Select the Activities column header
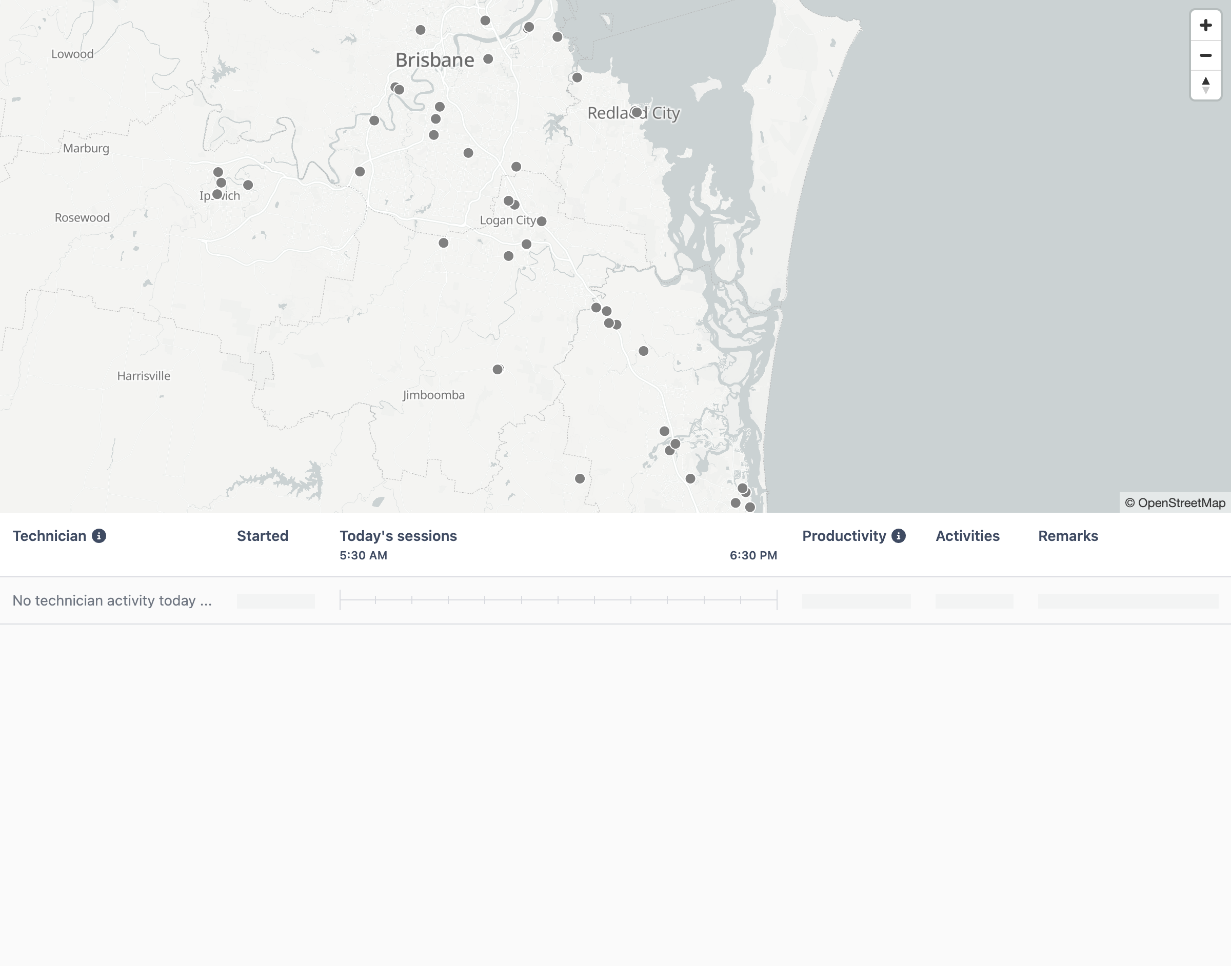Screen dimensions: 1231x966 [x=967, y=536]
